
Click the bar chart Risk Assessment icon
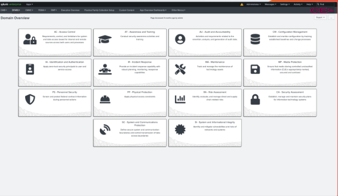180,100
